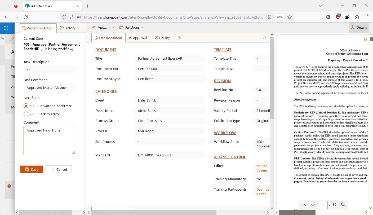This screenshot has width=373, height=215.
Task: Open the browser extensions puzzle icon
Action: point(357,17)
